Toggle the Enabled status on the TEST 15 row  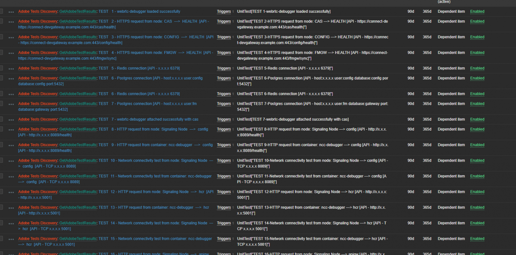pos(477,238)
